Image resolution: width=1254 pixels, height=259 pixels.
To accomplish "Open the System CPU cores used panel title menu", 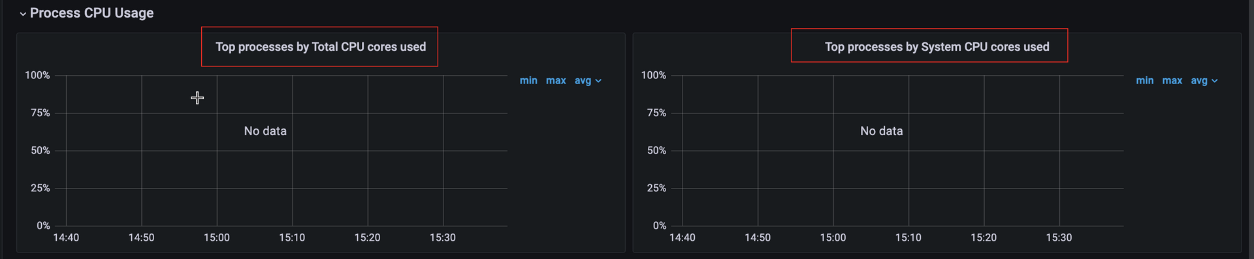I will click(x=937, y=47).
